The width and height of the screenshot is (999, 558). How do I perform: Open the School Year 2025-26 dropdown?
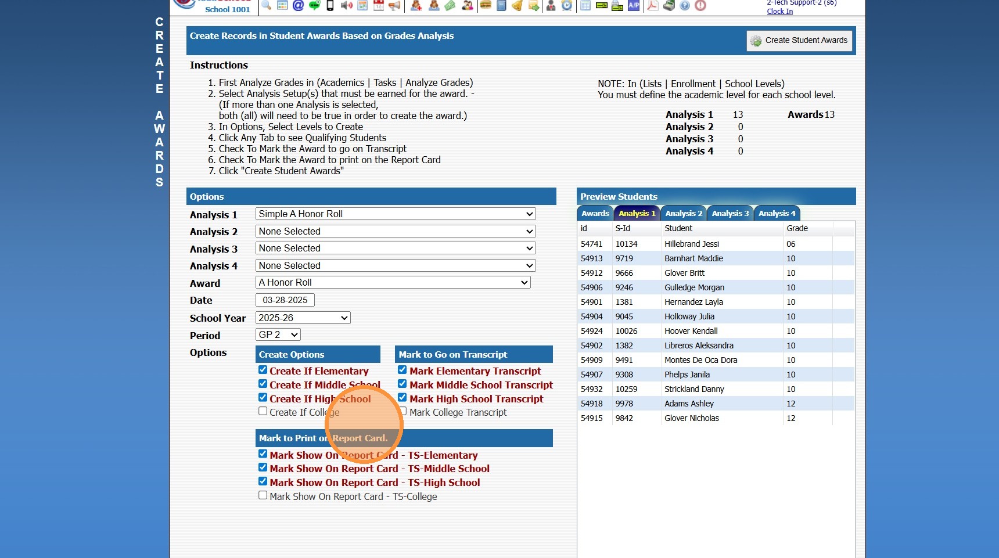pyautogui.click(x=303, y=318)
